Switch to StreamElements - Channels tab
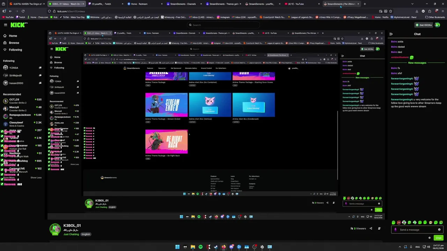Image resolution: width=447 pixels, height=251 pixels. click(x=184, y=4)
